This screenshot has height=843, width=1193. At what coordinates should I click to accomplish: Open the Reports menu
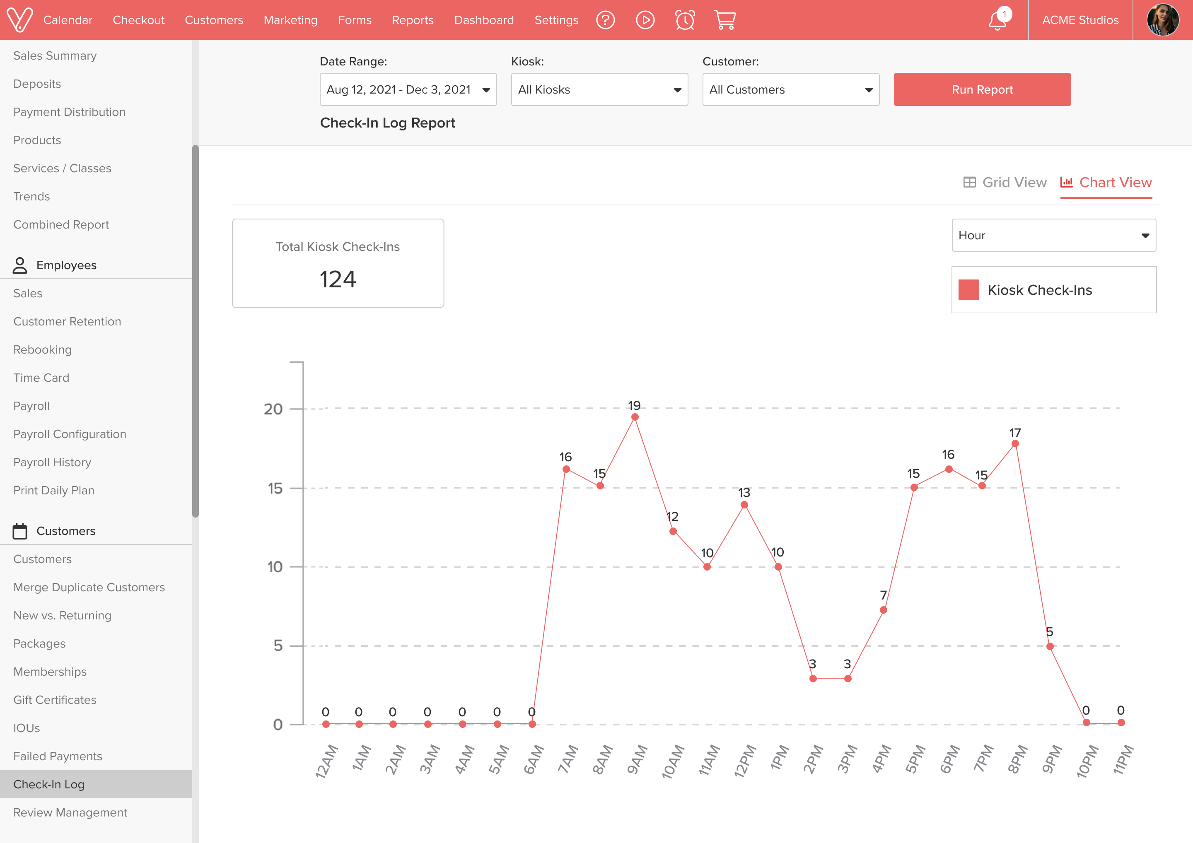click(413, 20)
